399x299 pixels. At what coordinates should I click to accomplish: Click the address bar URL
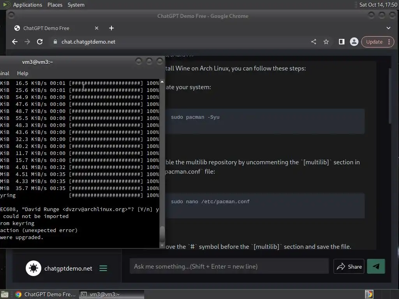pyautogui.click(x=88, y=42)
